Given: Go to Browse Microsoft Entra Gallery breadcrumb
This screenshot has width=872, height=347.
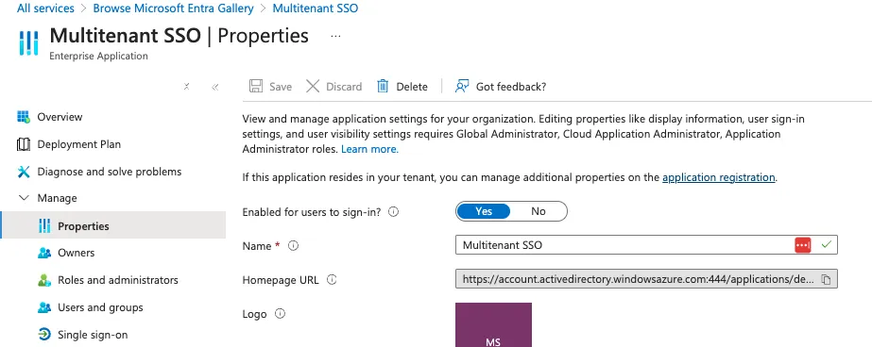Looking at the screenshot, I should [x=174, y=8].
